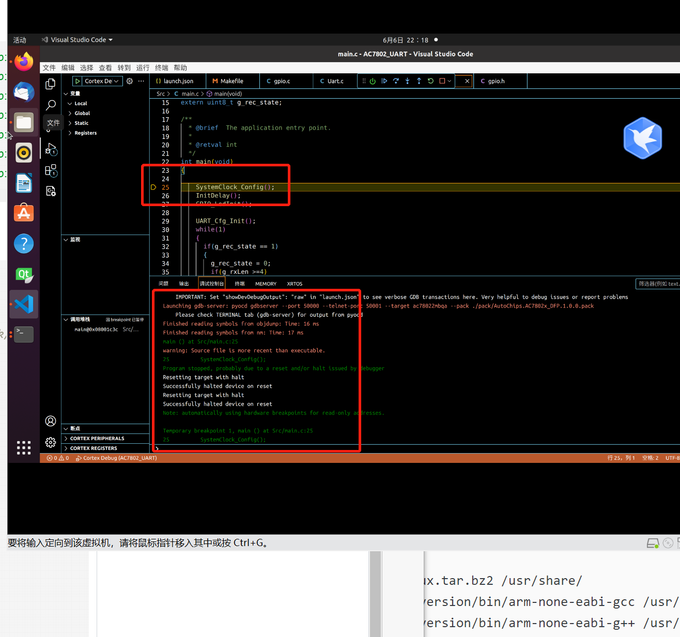Switch to the Uart.c editor tab
Screen dimensions: 680x637
point(335,81)
